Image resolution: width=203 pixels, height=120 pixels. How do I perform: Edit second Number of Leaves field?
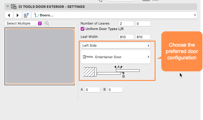(x=143, y=24)
